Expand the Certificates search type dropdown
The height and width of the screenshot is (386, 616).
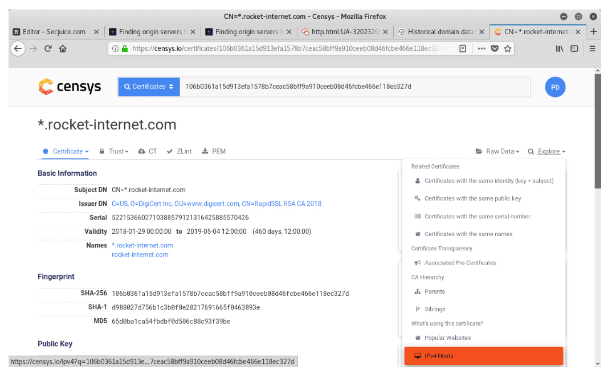coord(149,87)
